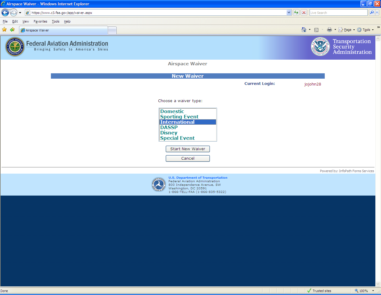Open the View menu
Screen dimensions: 381x295
(x=26, y=21)
